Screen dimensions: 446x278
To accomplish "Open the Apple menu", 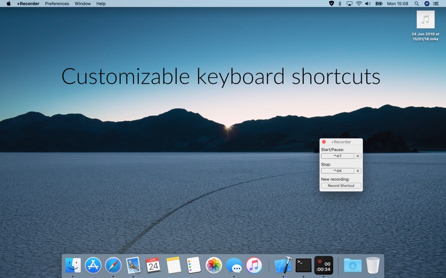I will 8,3.
